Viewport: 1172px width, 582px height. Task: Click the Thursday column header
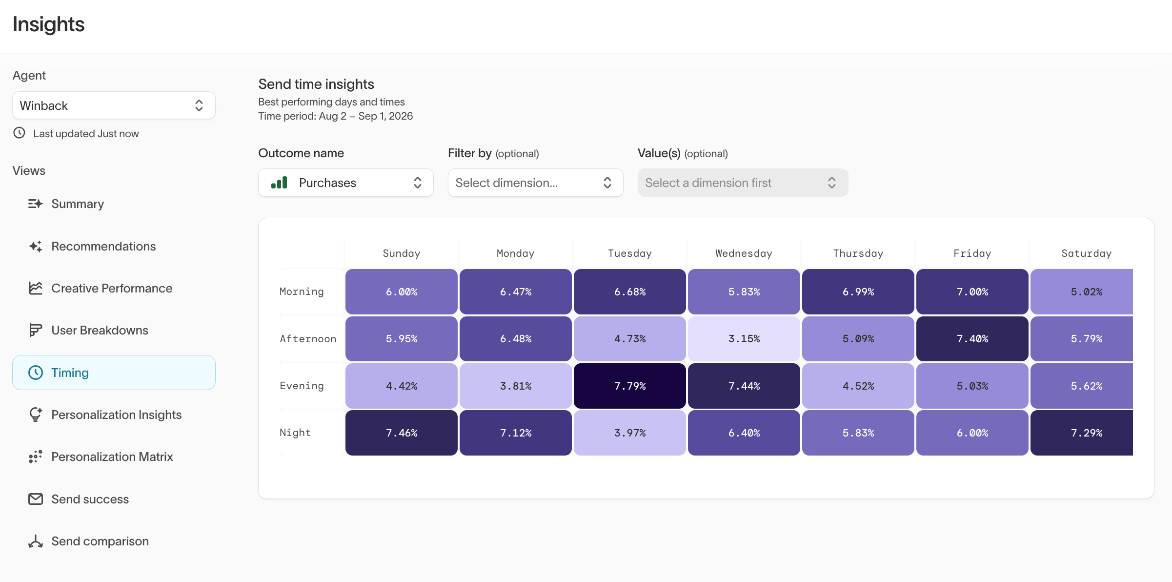[858, 253]
